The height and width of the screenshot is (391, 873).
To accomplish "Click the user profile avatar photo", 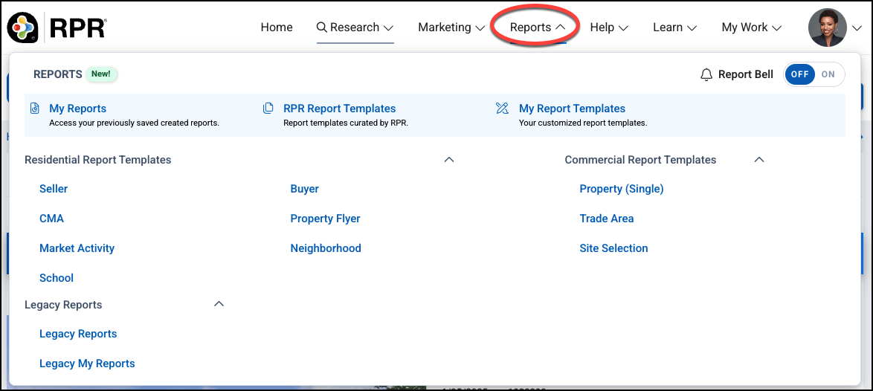I will click(828, 28).
